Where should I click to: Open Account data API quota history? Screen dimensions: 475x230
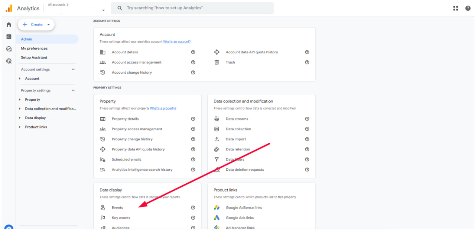coord(252,52)
